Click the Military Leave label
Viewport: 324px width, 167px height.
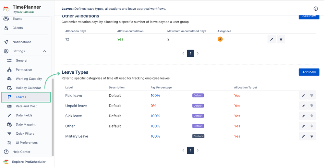pos(77,136)
